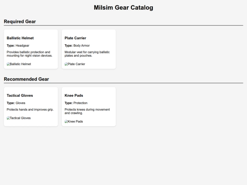Click the broken Plate Carrier image icon

(x=66, y=64)
